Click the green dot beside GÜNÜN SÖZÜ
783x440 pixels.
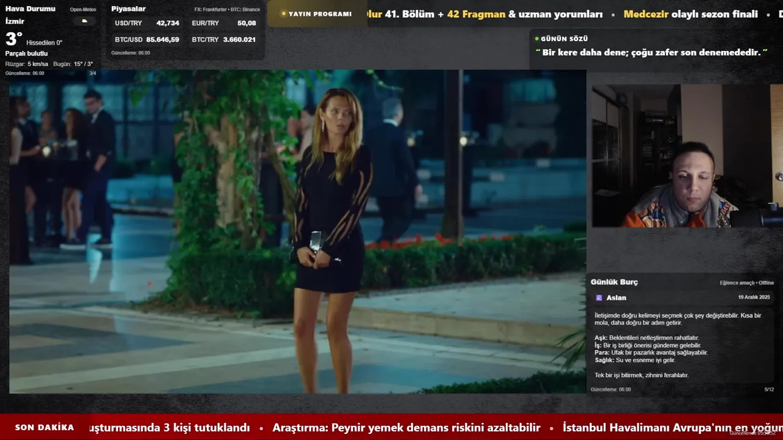[537, 38]
